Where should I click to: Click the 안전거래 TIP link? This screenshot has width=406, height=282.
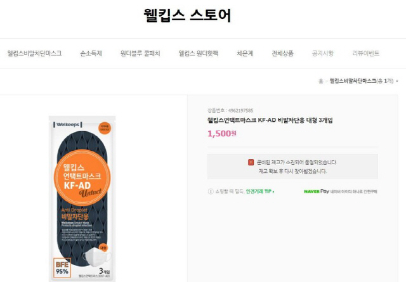click(260, 191)
